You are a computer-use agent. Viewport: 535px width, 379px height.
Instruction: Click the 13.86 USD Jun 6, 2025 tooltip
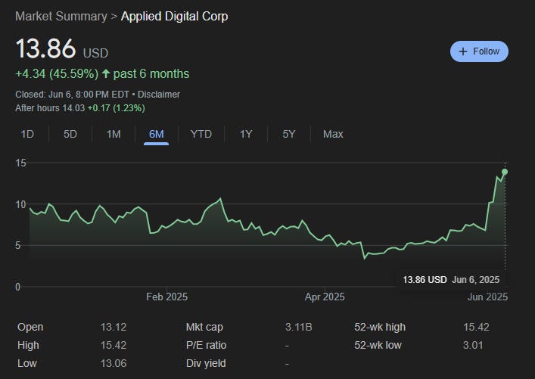pyautogui.click(x=451, y=280)
